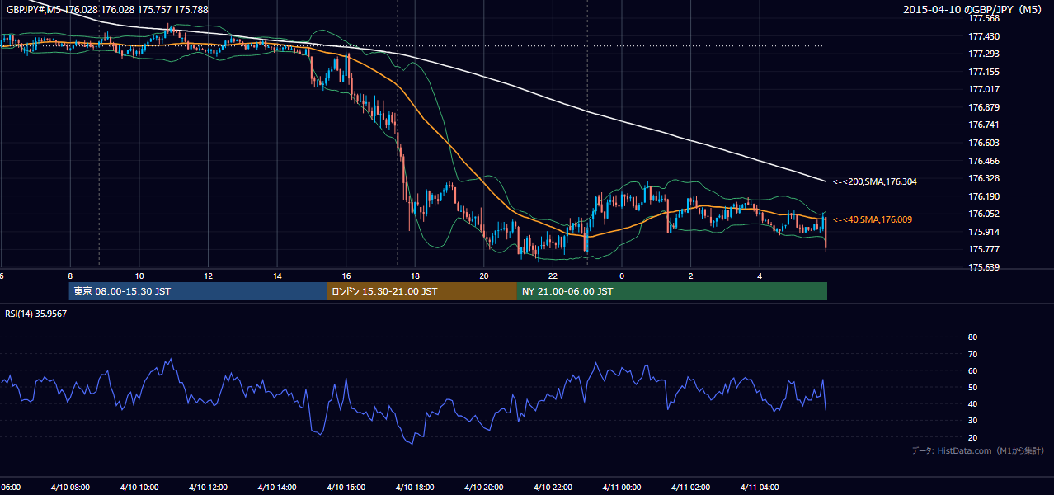This screenshot has height=495, width=1054.
Task: Click the 4/10 10:00 time axis label
Action: tap(139, 488)
